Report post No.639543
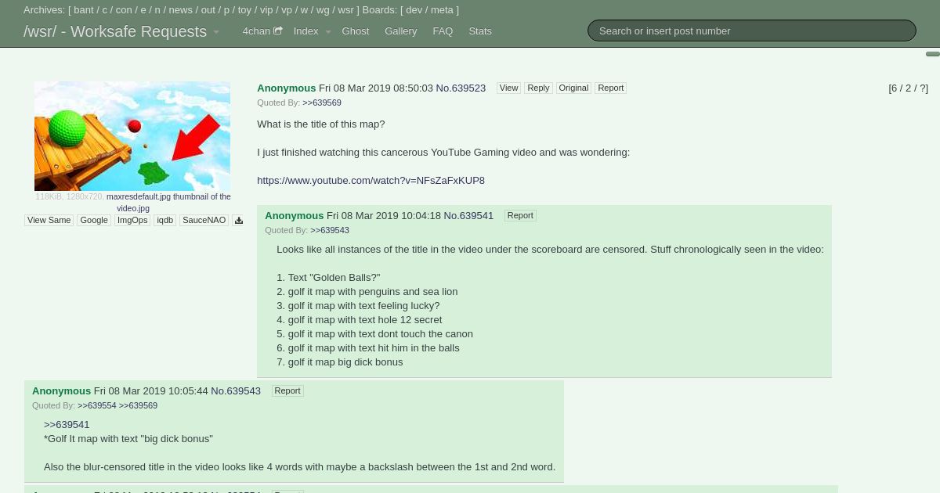Screen dimensions: 940x493 coord(287,391)
